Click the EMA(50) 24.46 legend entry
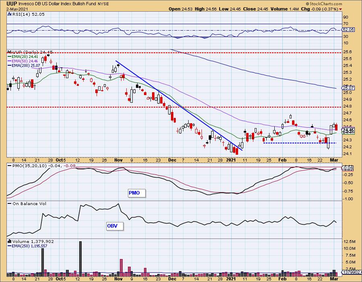The width and height of the screenshot is (362, 282). 23,61
